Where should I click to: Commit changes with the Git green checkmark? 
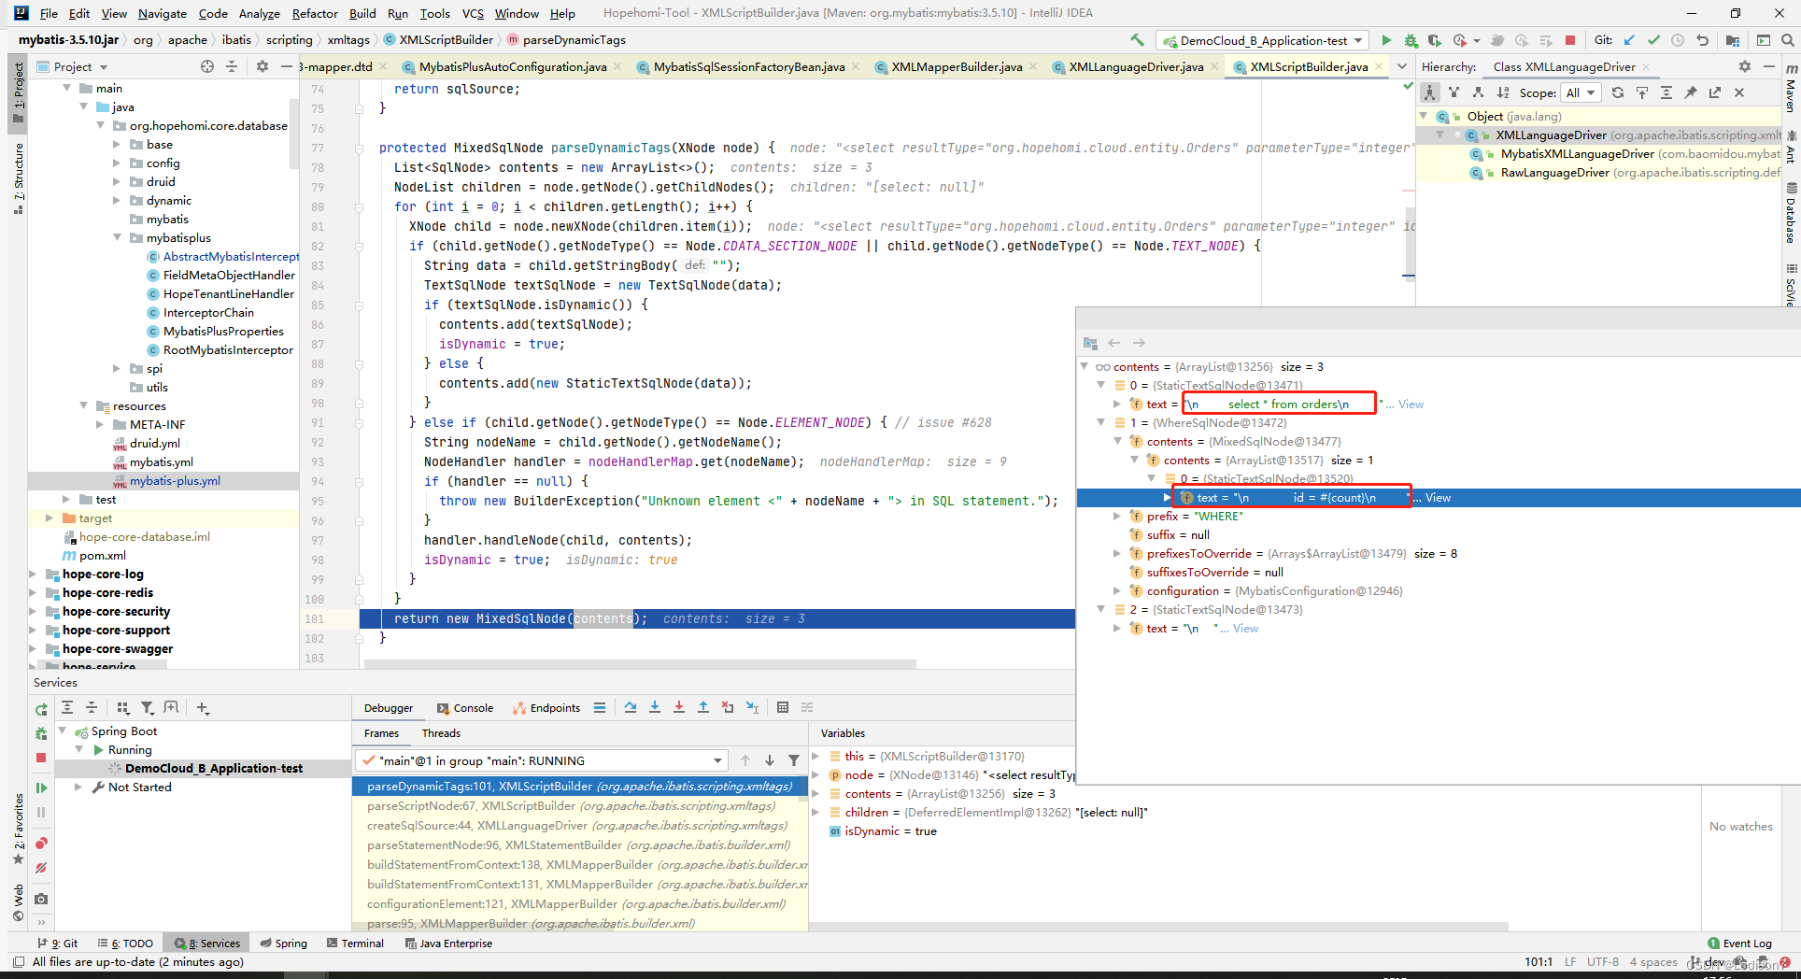(1653, 40)
